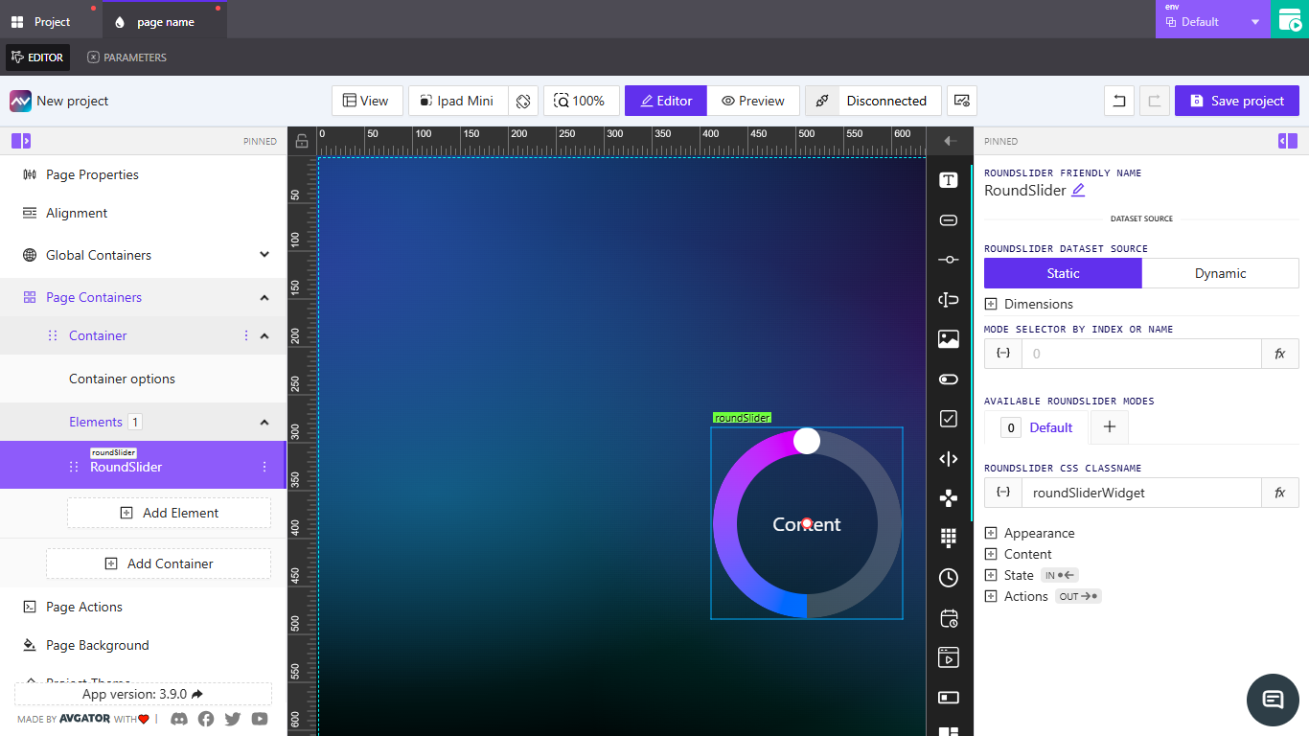The width and height of the screenshot is (1309, 736).
Task: Click the zoom level 100% control
Action: pos(581,101)
